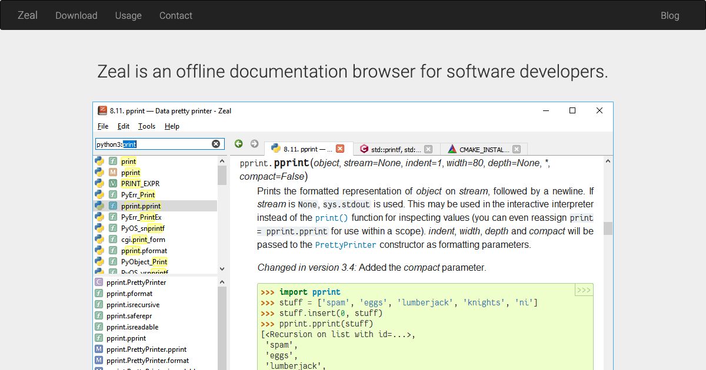
Task: Click the clear search (x) icon in search bar
Action: [215, 143]
